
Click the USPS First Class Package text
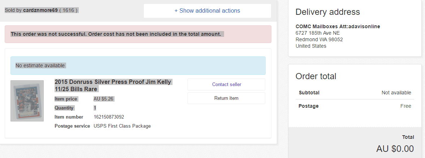coord(122,126)
